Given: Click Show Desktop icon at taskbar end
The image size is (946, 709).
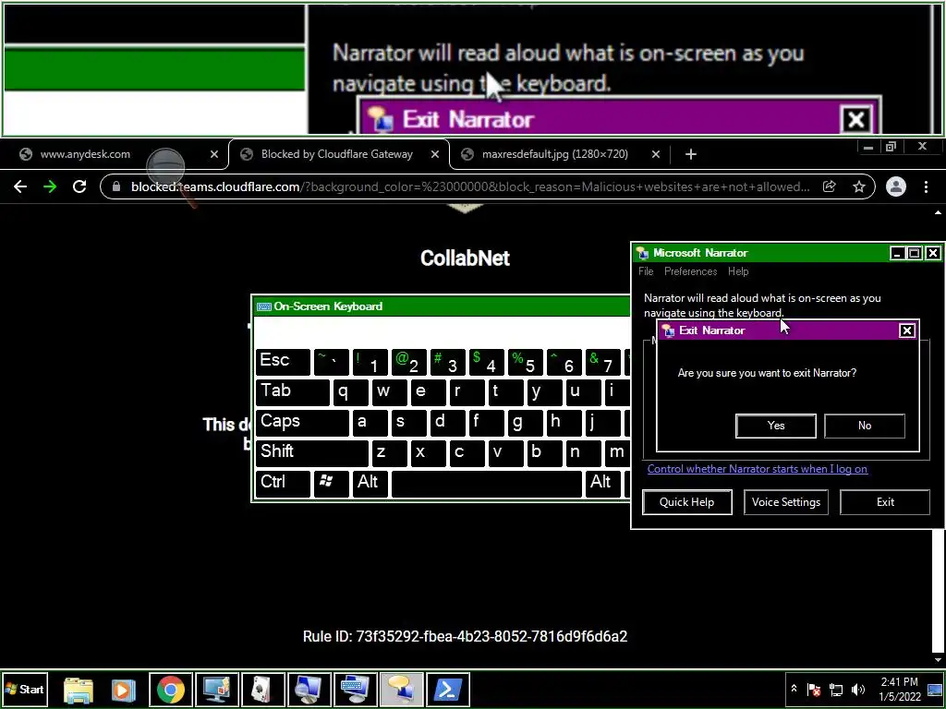Looking at the screenshot, I should coord(935,689).
